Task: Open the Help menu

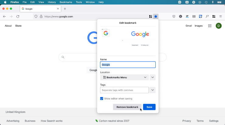Action: tap(101, 2)
